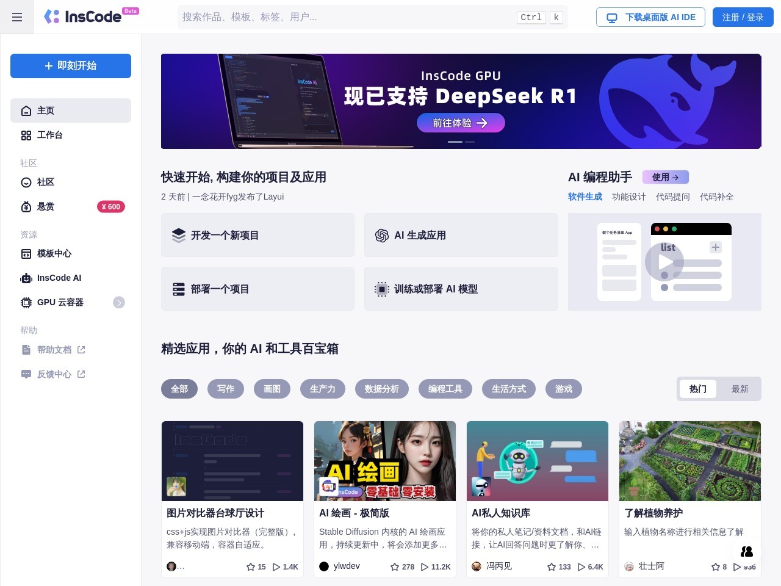Open the hamburger menu icon

pos(17,17)
